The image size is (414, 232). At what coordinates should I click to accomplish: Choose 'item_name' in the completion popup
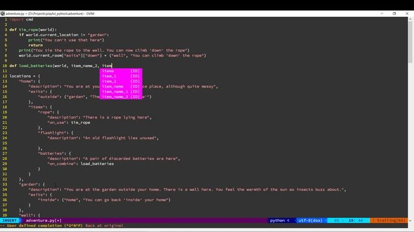[121, 86]
